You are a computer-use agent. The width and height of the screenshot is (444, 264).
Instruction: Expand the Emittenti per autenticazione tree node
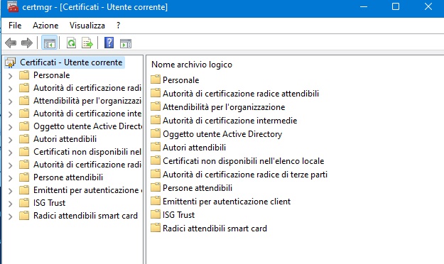click(11, 191)
